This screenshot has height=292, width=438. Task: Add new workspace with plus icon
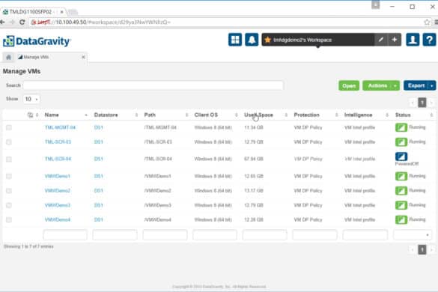click(x=395, y=40)
